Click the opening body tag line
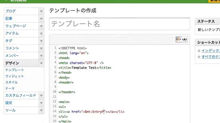Image resolution: width=220 pixels, height=123 pixels. [64, 78]
